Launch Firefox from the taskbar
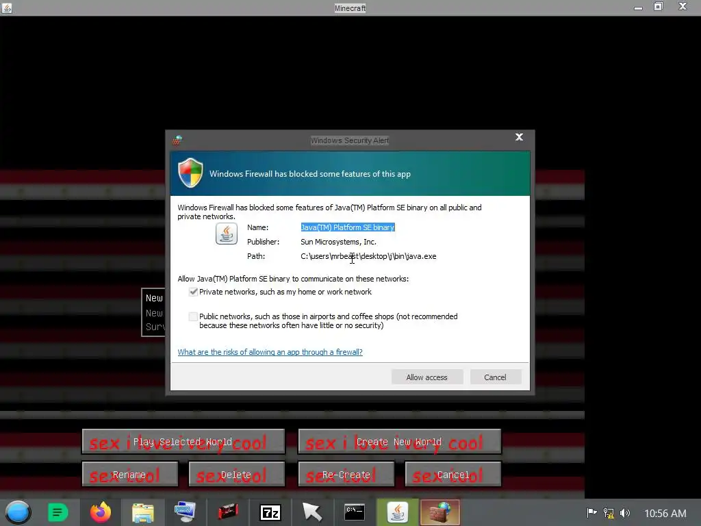701x526 pixels. (101, 512)
